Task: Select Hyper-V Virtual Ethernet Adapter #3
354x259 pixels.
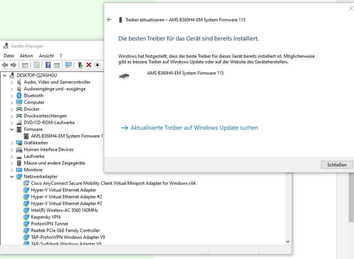Action: [x=66, y=204]
